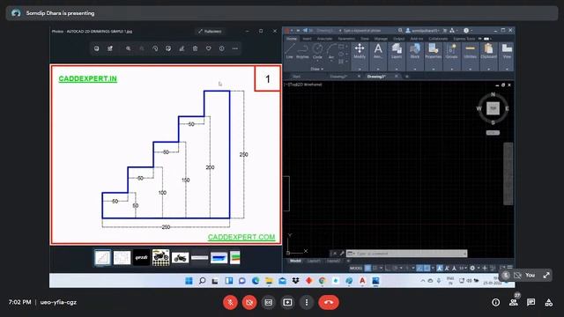Open the Express Tools ribbon tab
The height and width of the screenshot is (317, 564).
pyautogui.click(x=464, y=39)
